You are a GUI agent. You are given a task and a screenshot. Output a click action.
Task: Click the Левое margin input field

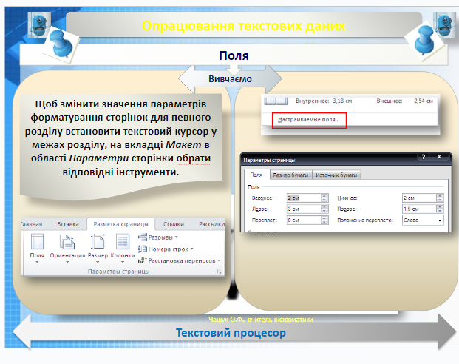(x=304, y=209)
